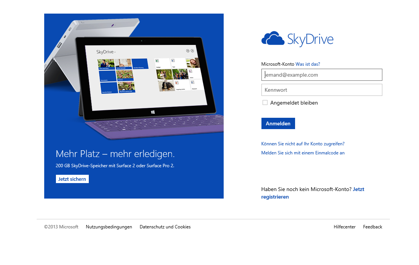
Task: Hit the 'Jetzt sichern' promo button
Action: click(72, 179)
